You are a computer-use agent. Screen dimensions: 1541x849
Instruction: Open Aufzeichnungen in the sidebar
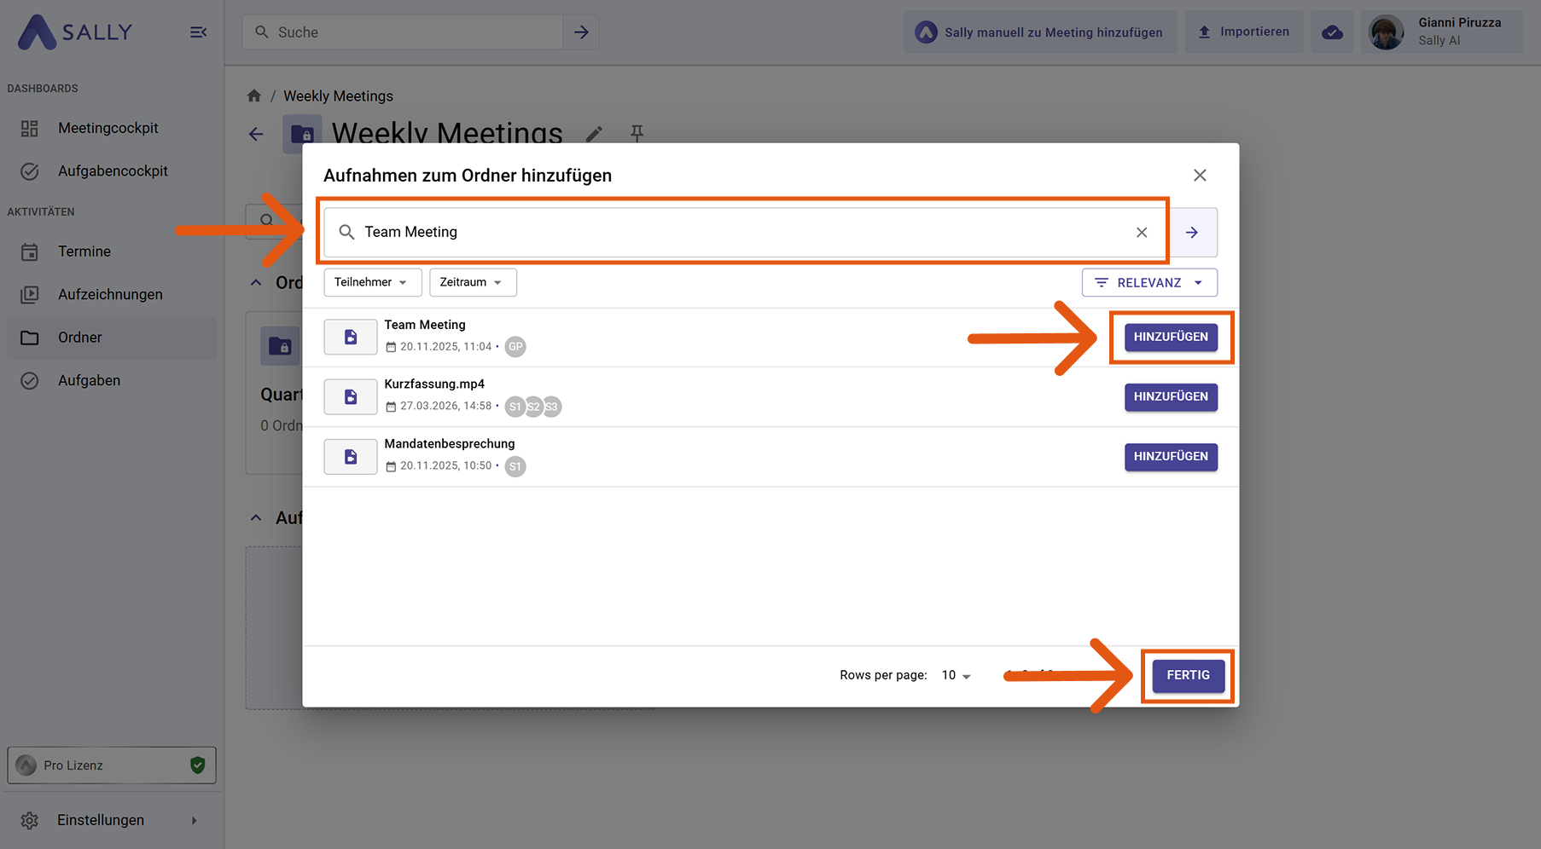click(110, 295)
